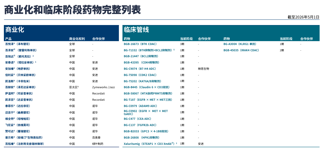Click BG-C9074 (B7-H4 ADC) drug name
Screen dimensions: 322x149
pyautogui.click(x=140, y=69)
